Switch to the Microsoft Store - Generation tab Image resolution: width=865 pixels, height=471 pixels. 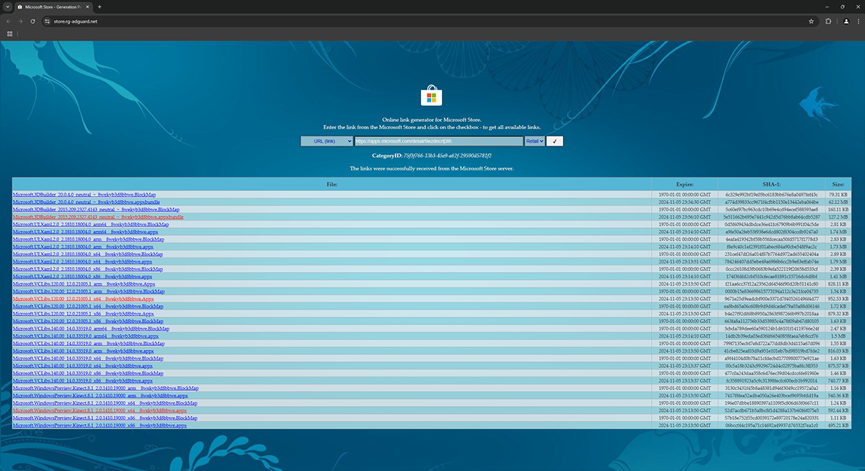click(53, 6)
